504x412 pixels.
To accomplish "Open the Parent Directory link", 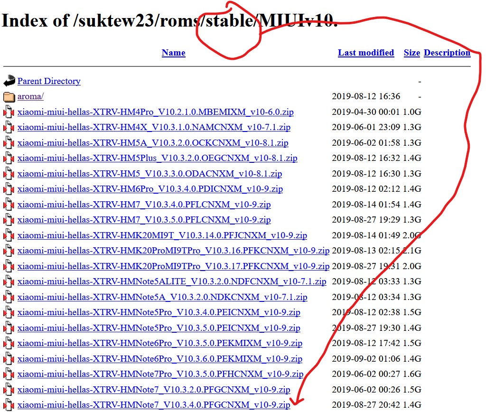I will click(49, 81).
